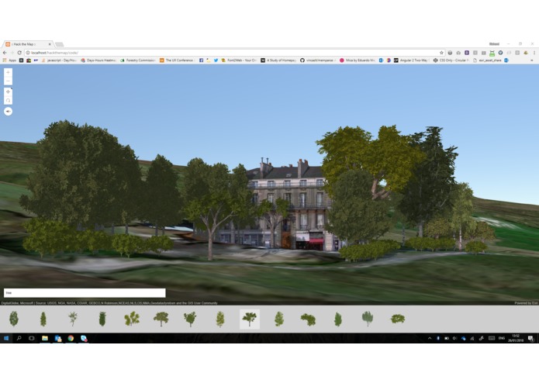
Task: Open the Mica by Eduardo bookmark
Action: point(358,60)
